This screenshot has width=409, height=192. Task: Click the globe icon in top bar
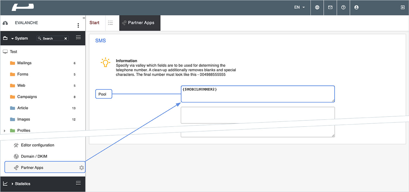click(x=317, y=8)
